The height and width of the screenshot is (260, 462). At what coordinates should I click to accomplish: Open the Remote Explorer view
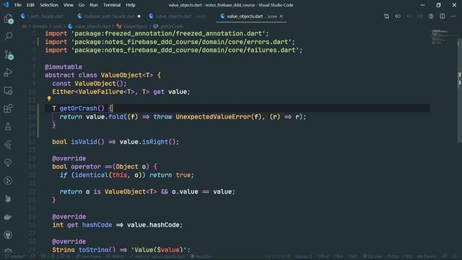tap(8, 90)
